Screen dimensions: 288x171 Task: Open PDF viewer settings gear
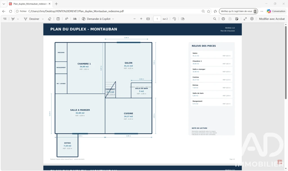point(252,19)
